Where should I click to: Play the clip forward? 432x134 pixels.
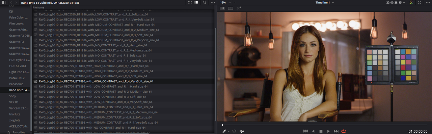coord(328,131)
